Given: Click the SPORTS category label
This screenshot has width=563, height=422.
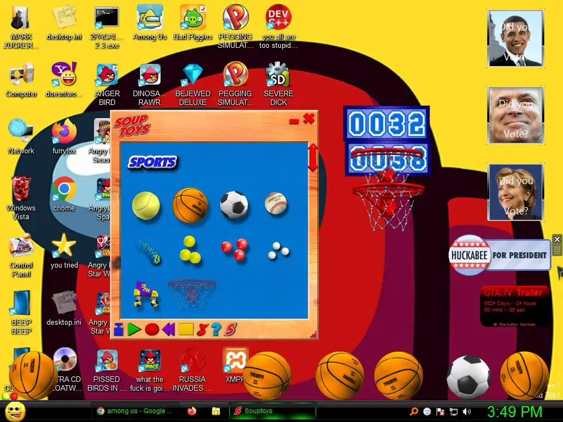Looking at the screenshot, I should [x=153, y=162].
